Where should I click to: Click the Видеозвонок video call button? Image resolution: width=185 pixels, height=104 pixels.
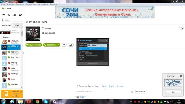pos(34,45)
